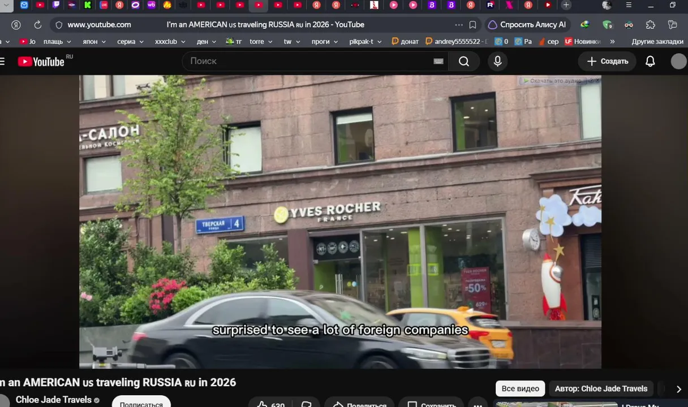Show more bookmarks with double chevron
This screenshot has height=407, width=688.
pos(612,42)
